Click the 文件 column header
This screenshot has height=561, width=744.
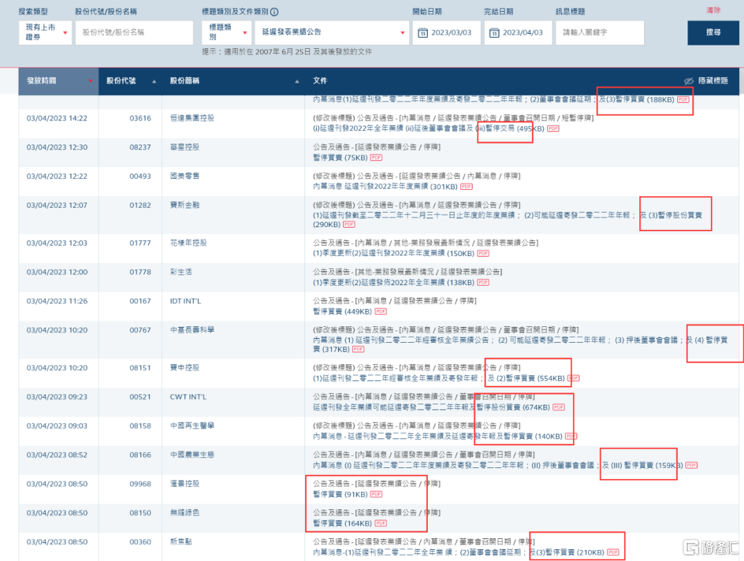tap(320, 81)
